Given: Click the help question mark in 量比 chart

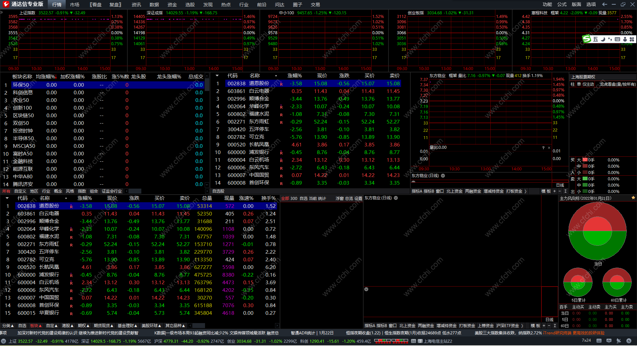Looking at the screenshot, I should pos(543,148).
